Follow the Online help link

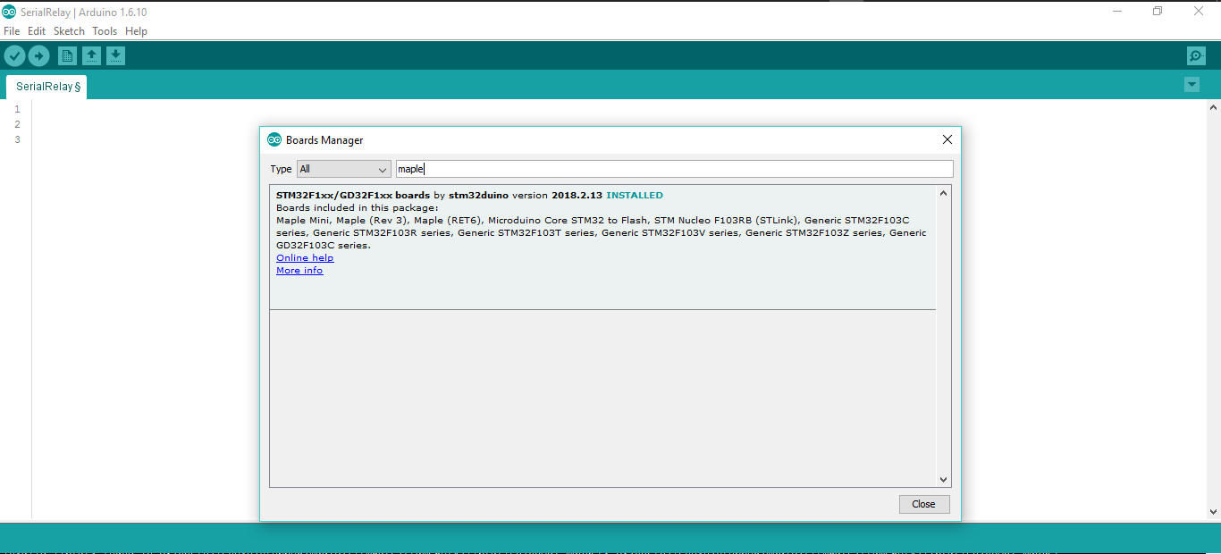click(305, 258)
